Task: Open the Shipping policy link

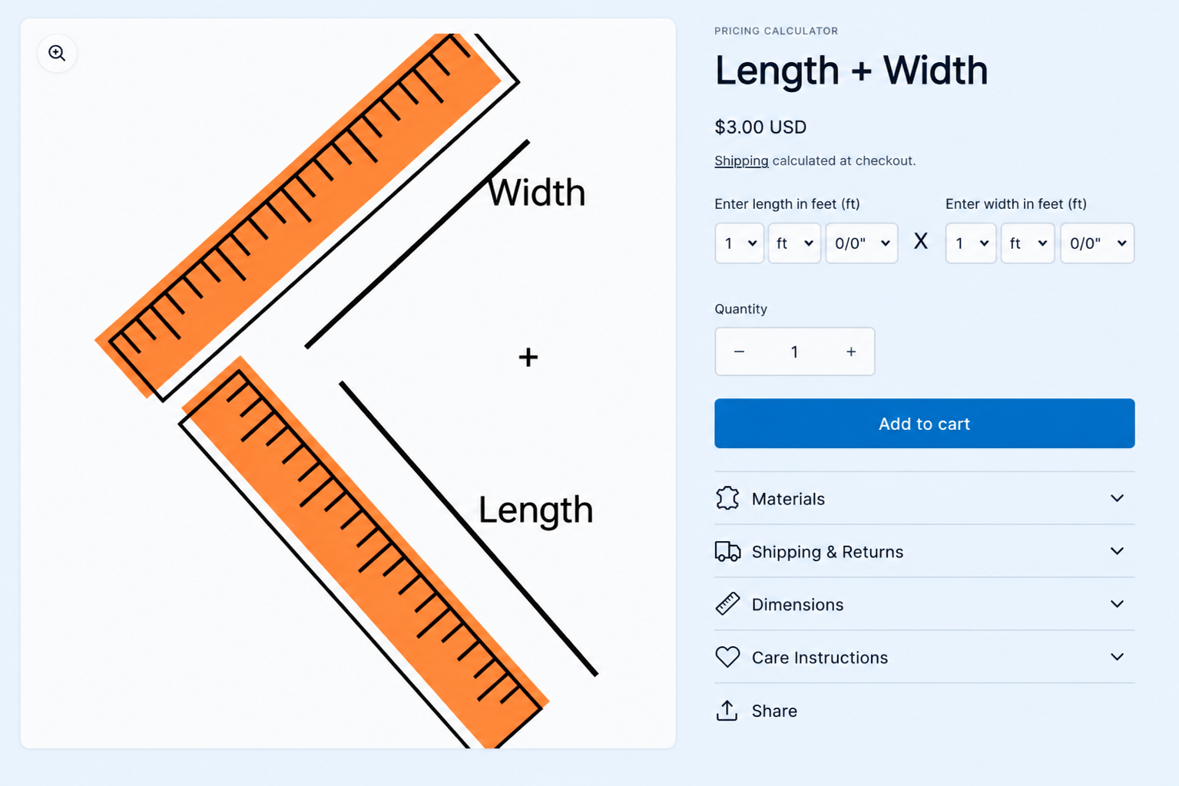Action: tap(741, 160)
